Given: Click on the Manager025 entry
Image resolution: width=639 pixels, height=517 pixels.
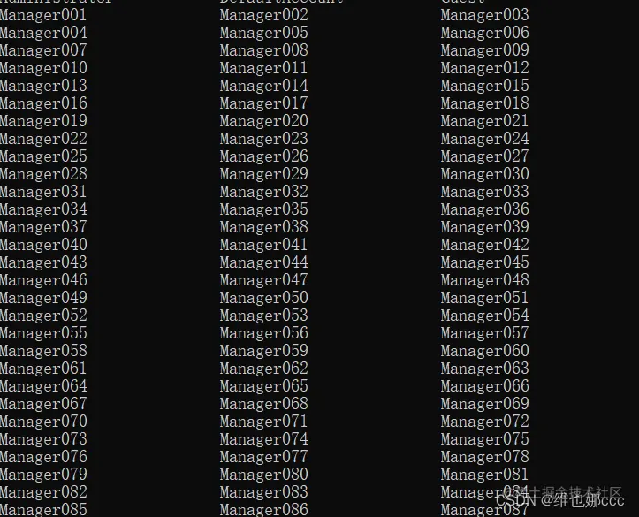Looking at the screenshot, I should [x=43, y=156].
